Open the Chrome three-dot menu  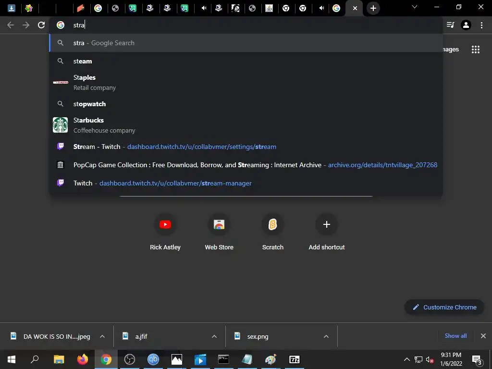click(x=481, y=25)
